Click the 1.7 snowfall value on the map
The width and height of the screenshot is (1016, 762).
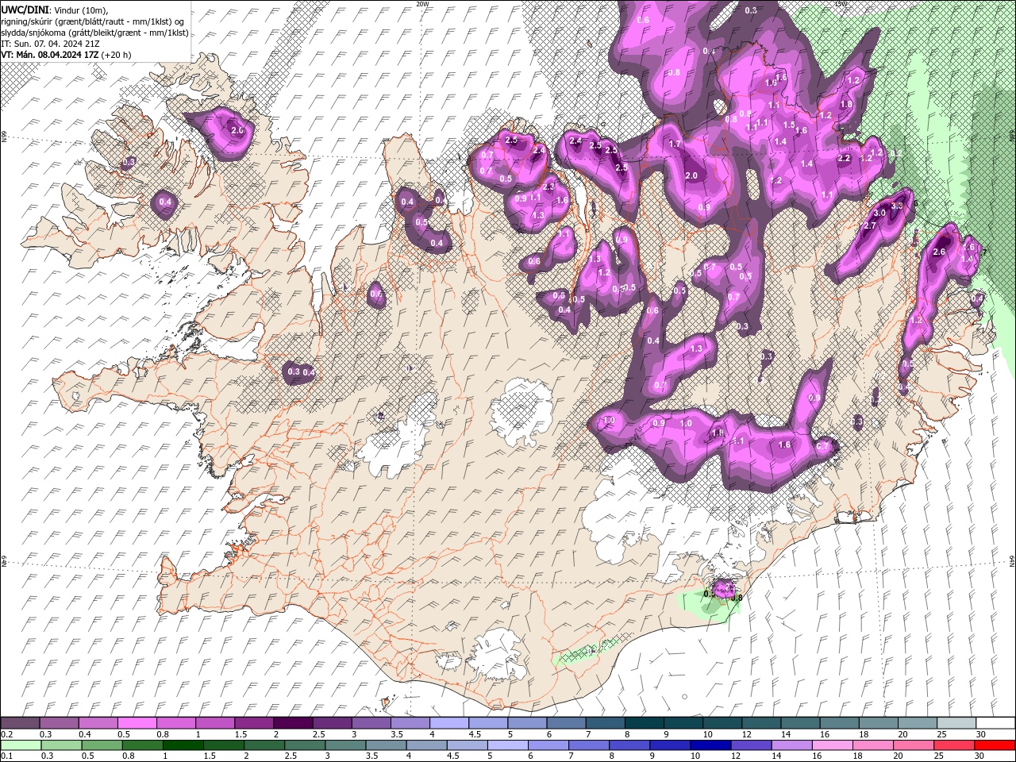click(x=675, y=144)
